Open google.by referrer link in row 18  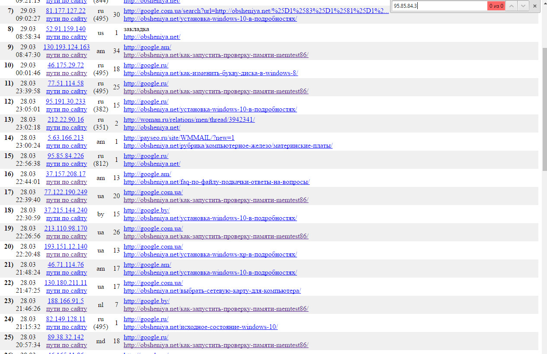pos(147,210)
